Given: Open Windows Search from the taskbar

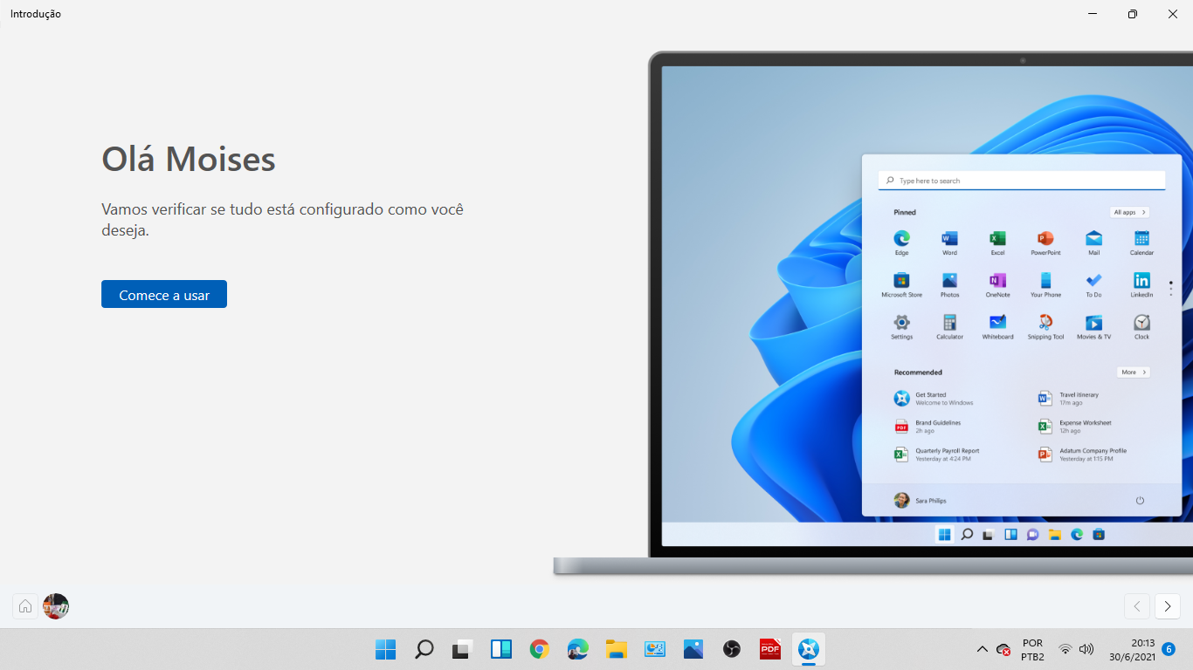Looking at the screenshot, I should click(x=424, y=649).
